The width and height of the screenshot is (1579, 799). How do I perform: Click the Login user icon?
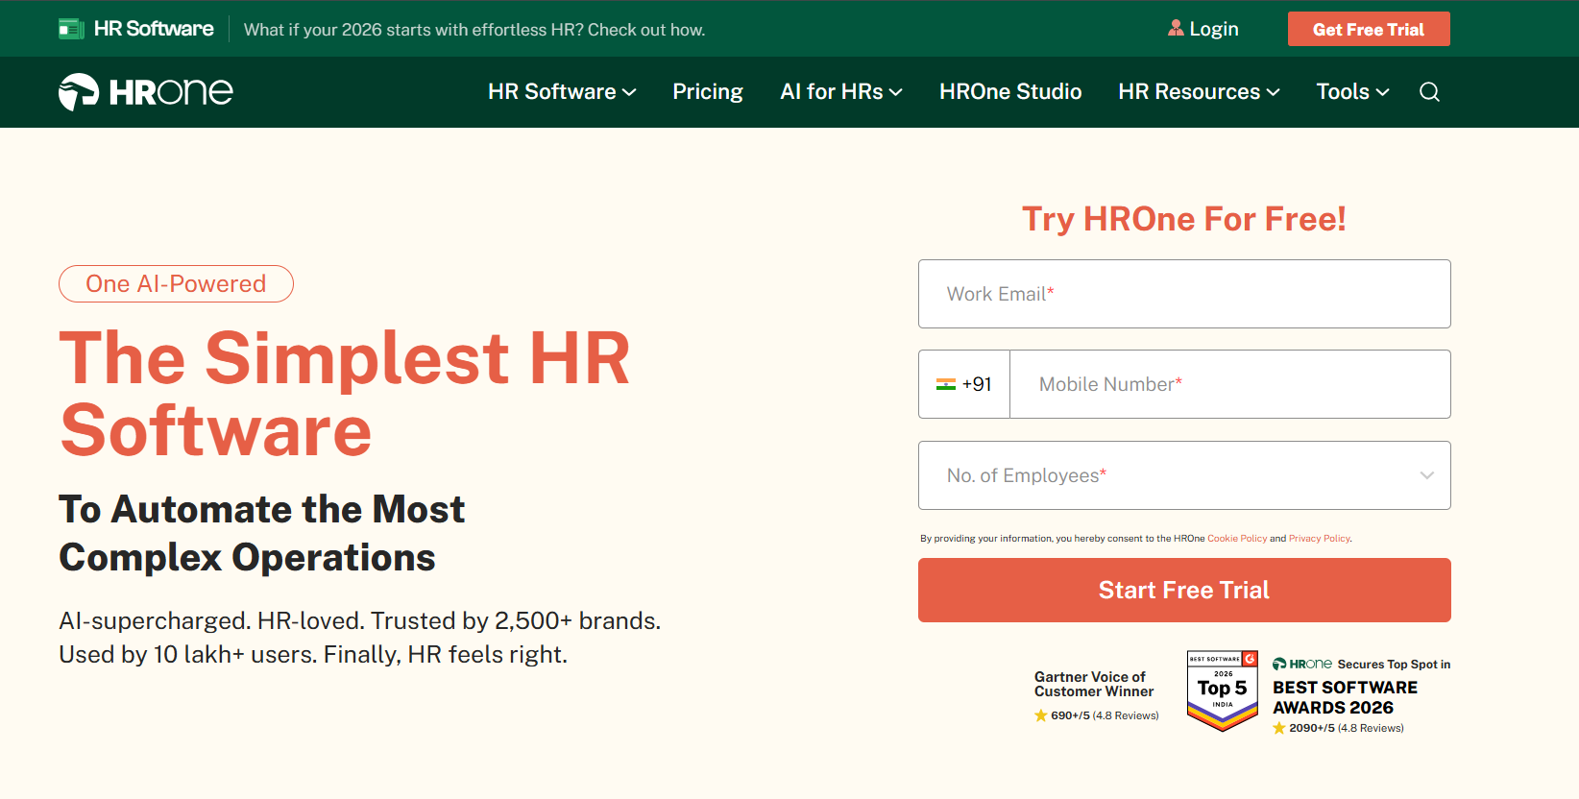coord(1176,28)
